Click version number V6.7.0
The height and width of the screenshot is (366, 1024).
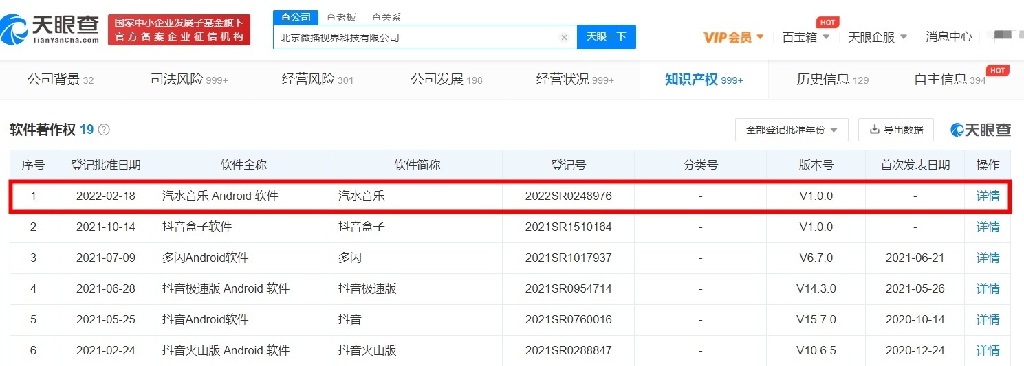(816, 258)
